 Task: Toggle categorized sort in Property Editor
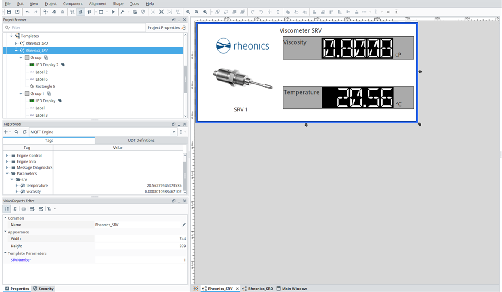click(x=7, y=209)
